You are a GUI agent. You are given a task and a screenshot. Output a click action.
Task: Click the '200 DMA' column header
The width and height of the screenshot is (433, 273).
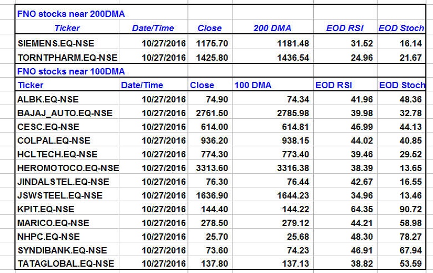pos(272,29)
